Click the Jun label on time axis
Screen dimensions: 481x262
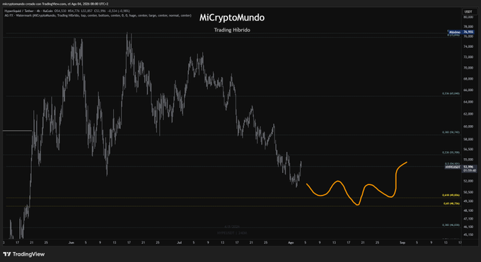click(x=71, y=242)
